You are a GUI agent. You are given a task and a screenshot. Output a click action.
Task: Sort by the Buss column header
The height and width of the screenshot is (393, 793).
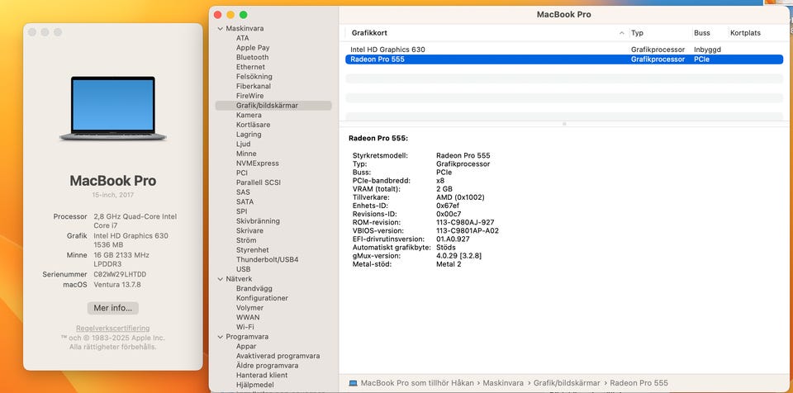click(702, 33)
